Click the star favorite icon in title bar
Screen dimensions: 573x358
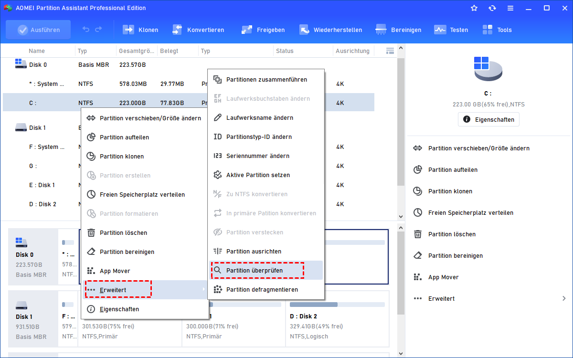pos(474,8)
